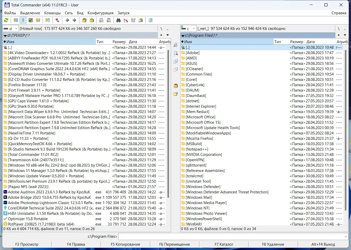Open right panel favorites asterisk button
This screenshot has width=351, height=250.
click(338, 35)
